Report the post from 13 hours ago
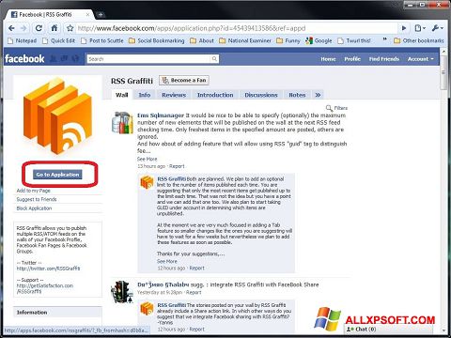 [x=177, y=166]
